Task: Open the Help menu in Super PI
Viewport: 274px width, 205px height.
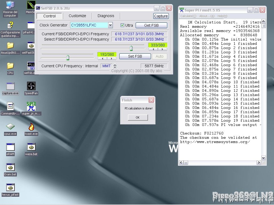Action: pos(222,16)
